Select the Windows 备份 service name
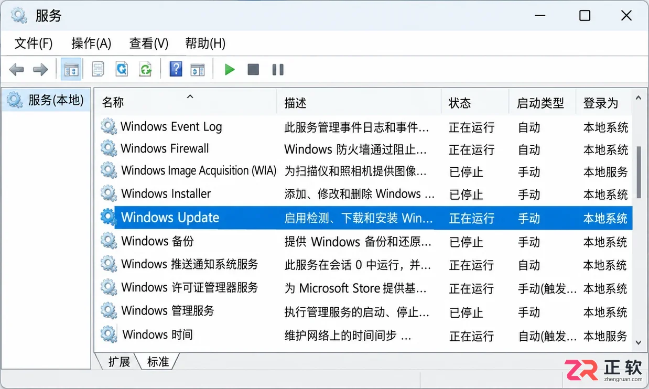This screenshot has height=389, width=649. tap(157, 241)
